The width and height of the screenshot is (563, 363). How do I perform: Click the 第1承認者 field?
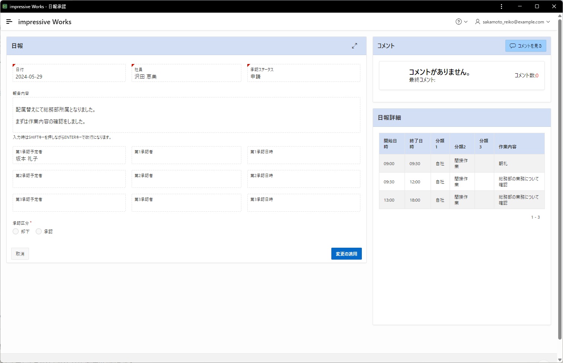coord(186,155)
